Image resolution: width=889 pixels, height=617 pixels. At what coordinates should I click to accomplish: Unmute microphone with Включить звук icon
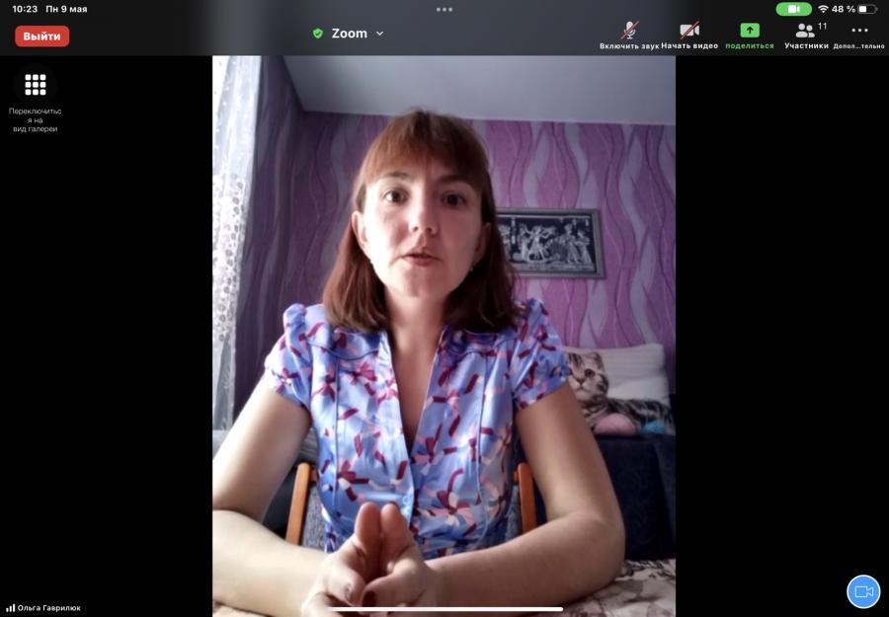pyautogui.click(x=628, y=31)
